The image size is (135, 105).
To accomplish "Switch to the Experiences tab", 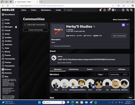I will 74,69.
